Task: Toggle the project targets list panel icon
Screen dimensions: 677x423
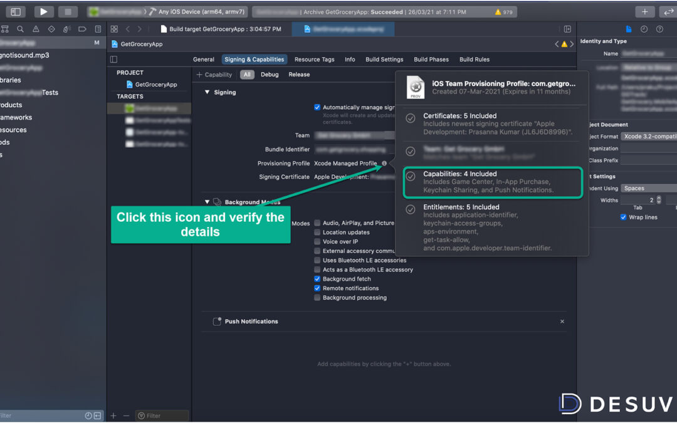Action: coord(114,59)
